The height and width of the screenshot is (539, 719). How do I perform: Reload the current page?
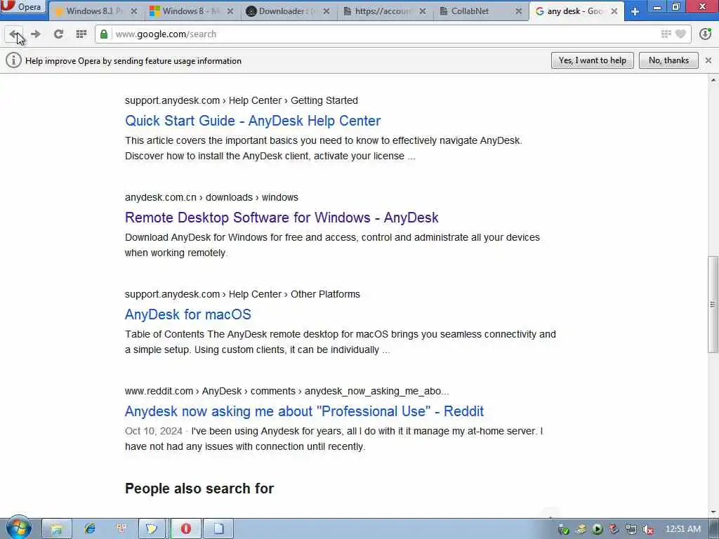click(58, 34)
